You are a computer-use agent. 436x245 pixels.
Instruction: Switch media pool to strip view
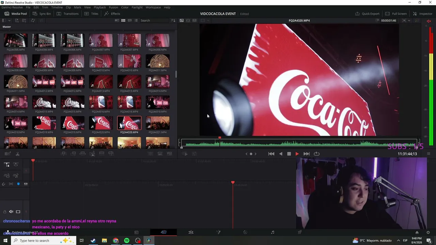pyautogui.click(x=129, y=20)
